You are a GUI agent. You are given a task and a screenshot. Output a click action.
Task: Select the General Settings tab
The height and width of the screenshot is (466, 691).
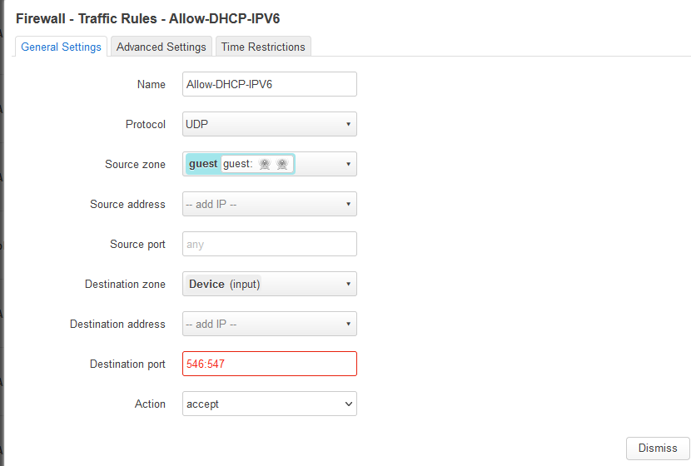[x=62, y=47]
